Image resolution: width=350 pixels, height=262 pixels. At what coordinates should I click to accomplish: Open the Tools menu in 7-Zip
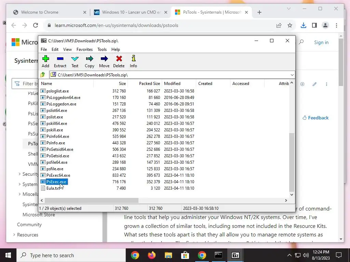click(x=102, y=49)
